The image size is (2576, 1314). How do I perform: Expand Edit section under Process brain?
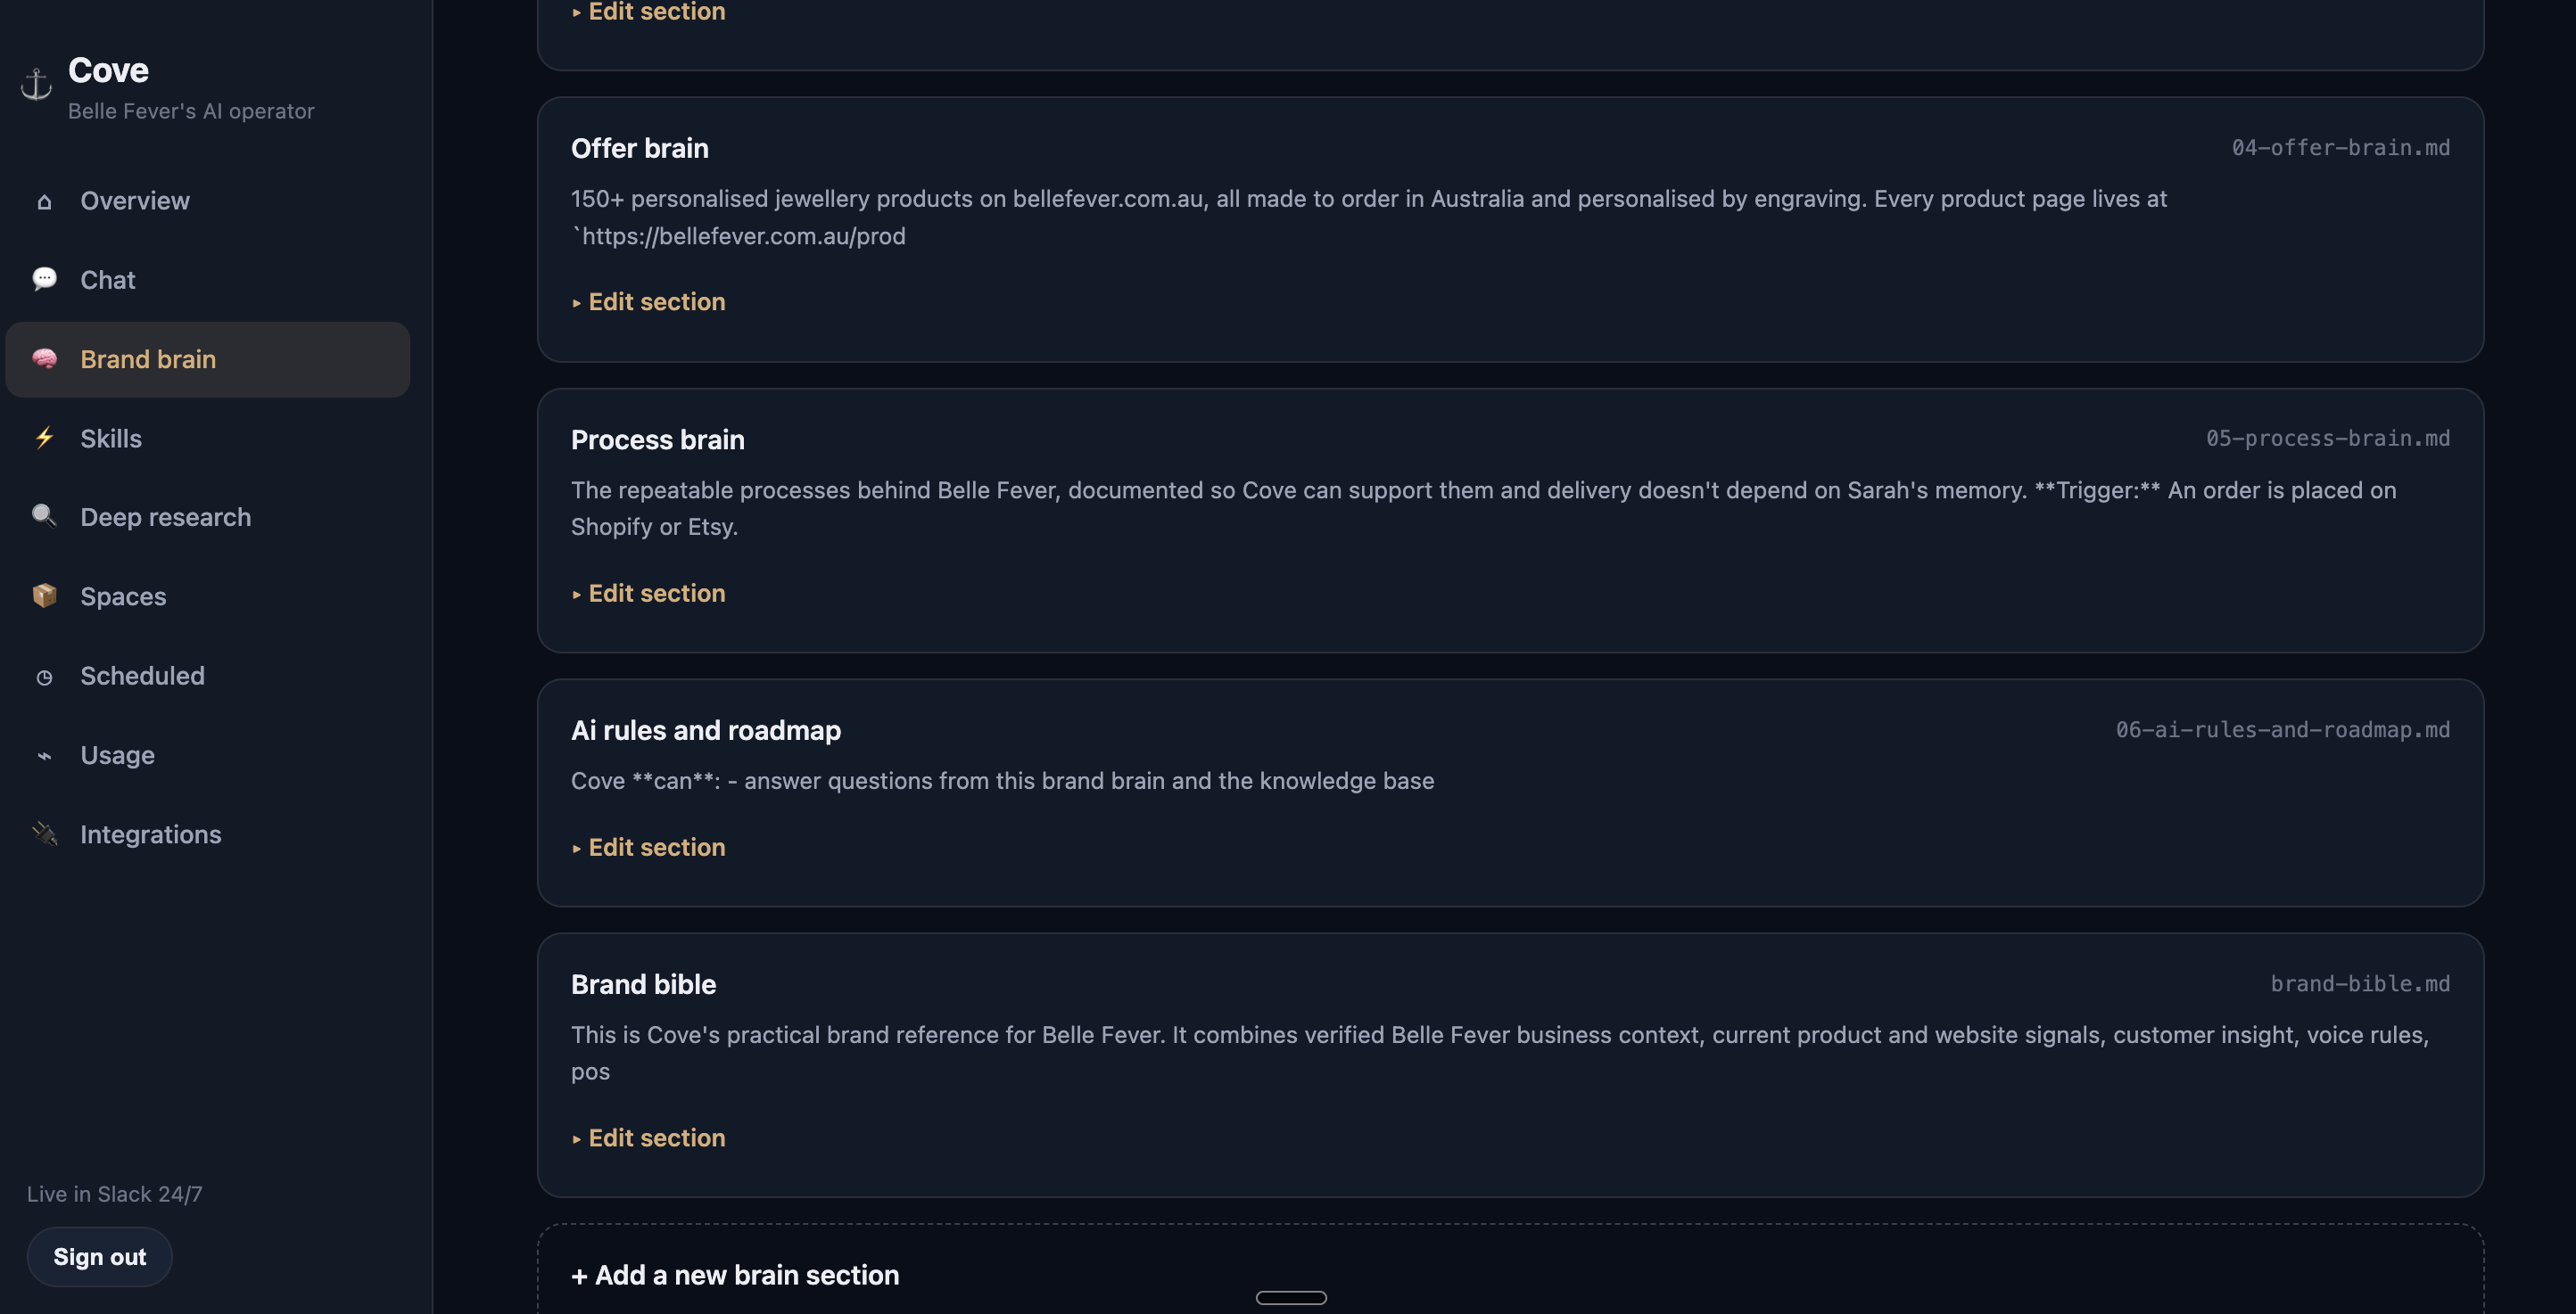pos(648,594)
